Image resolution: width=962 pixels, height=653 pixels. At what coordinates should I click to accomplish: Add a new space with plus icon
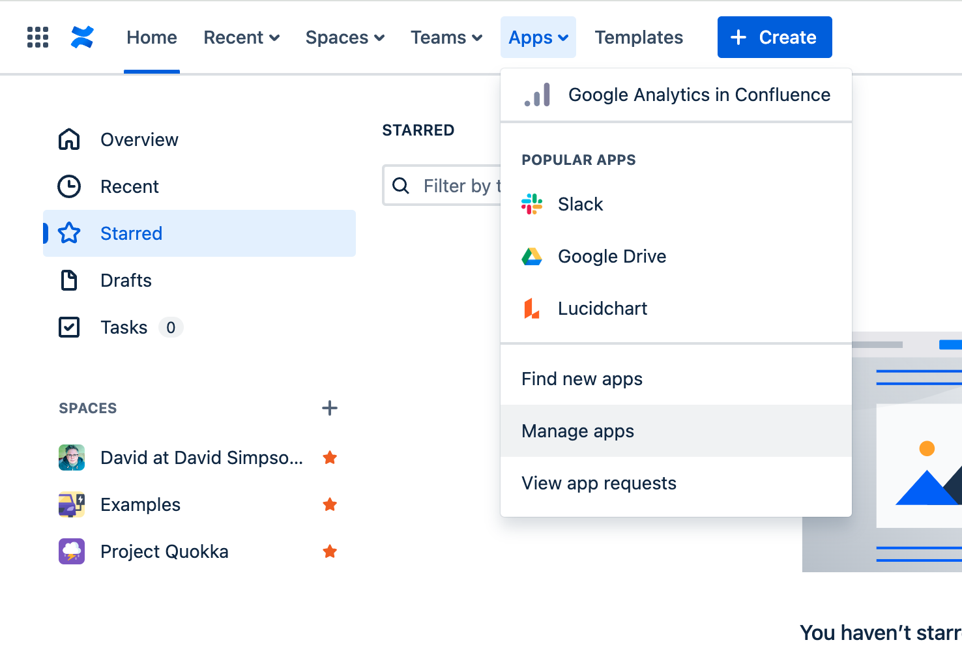click(330, 408)
